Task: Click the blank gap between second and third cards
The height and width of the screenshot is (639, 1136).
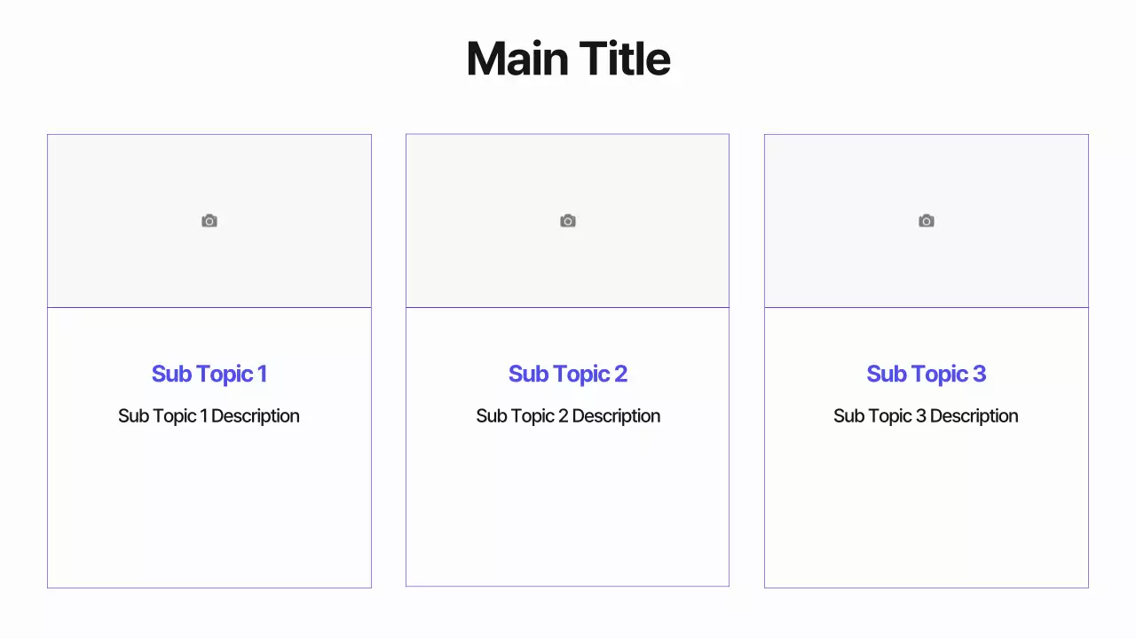Action: coord(746,355)
